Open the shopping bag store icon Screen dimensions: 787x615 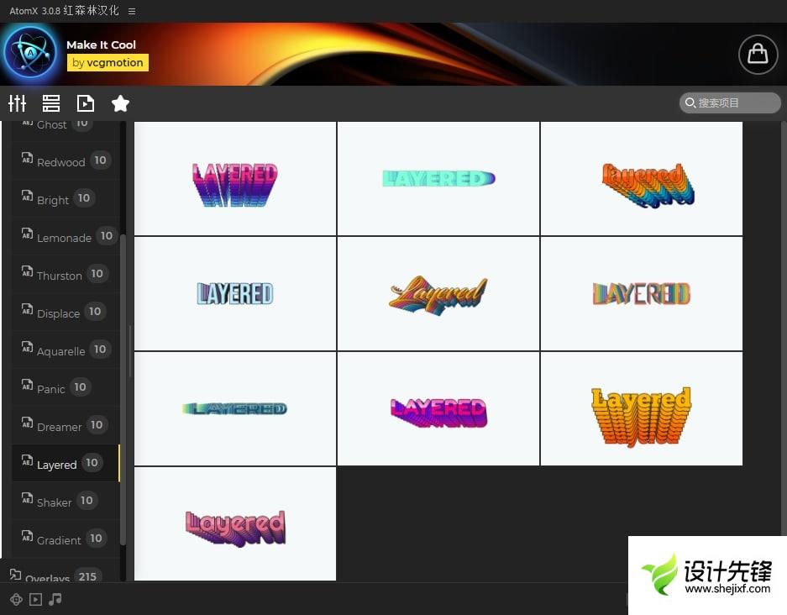coord(757,54)
